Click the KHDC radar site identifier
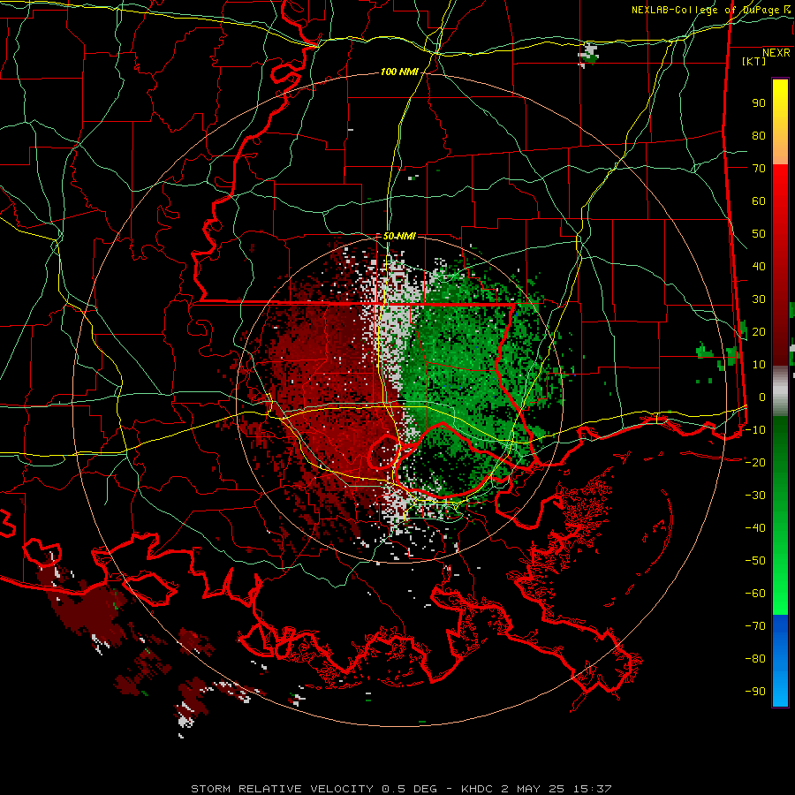 [477, 789]
